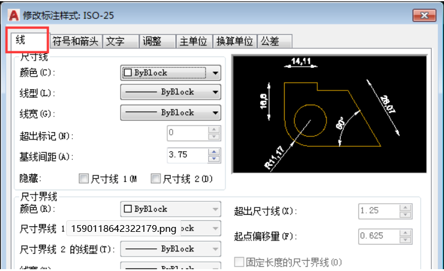Open the 公差 tab
Image resolution: width=444 pixels, height=271 pixels.
(269, 42)
